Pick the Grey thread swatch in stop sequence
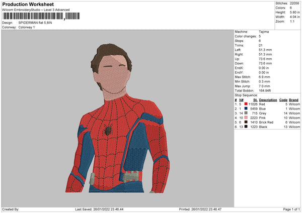This screenshot has width=302, height=213. tap(246, 113)
